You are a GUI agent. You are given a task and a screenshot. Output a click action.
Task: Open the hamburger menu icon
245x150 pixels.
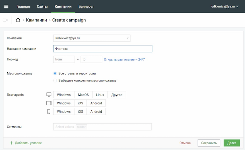click(x=6, y=6)
